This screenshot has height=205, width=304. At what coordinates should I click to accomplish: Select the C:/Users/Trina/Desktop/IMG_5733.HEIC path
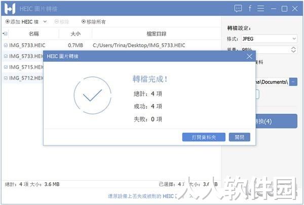pyautogui.click(x=139, y=46)
